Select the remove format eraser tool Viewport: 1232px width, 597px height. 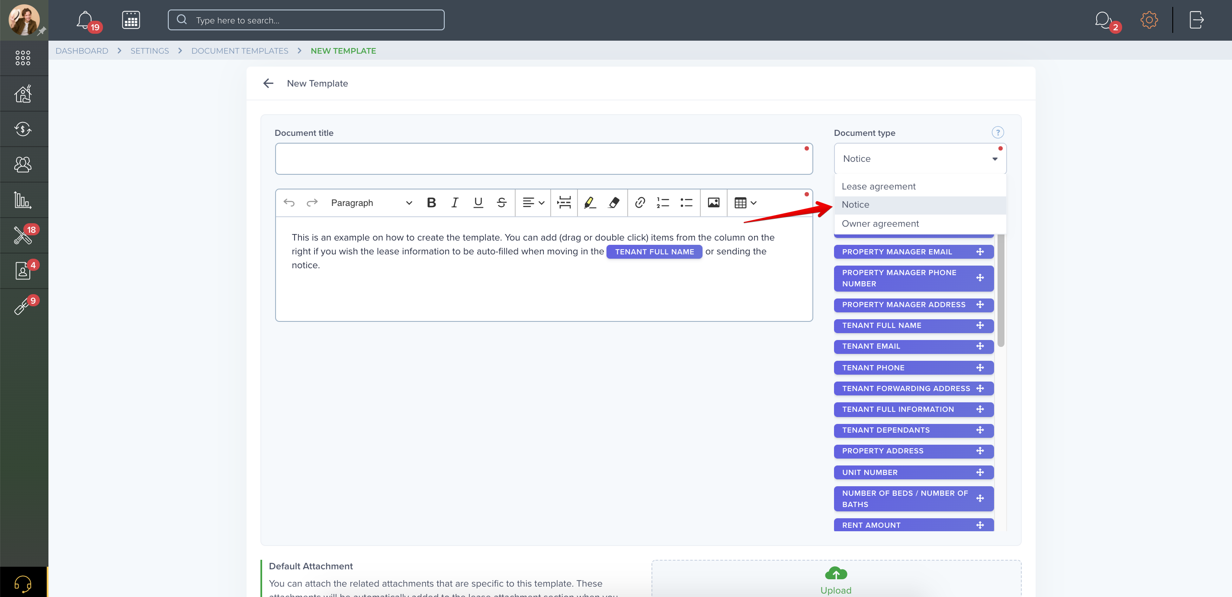pyautogui.click(x=614, y=203)
